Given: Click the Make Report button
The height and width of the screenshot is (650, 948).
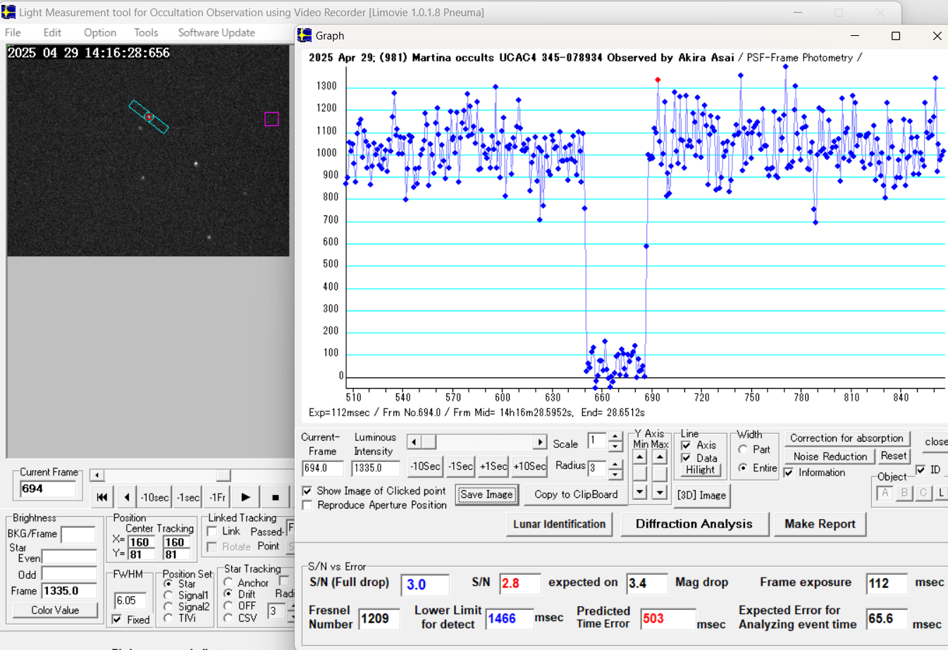Looking at the screenshot, I should click(x=820, y=524).
